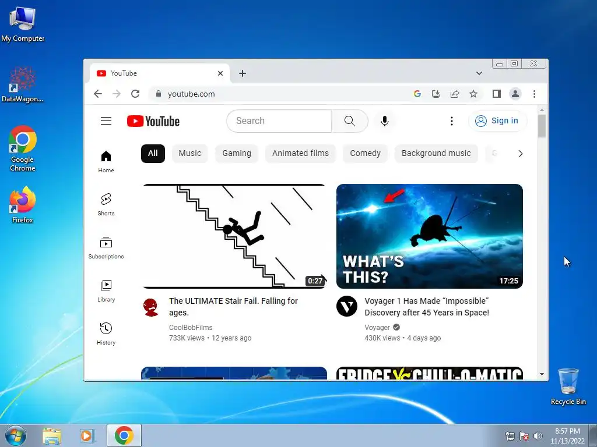
Task: Click the Voyager channel avatar
Action: tap(347, 306)
